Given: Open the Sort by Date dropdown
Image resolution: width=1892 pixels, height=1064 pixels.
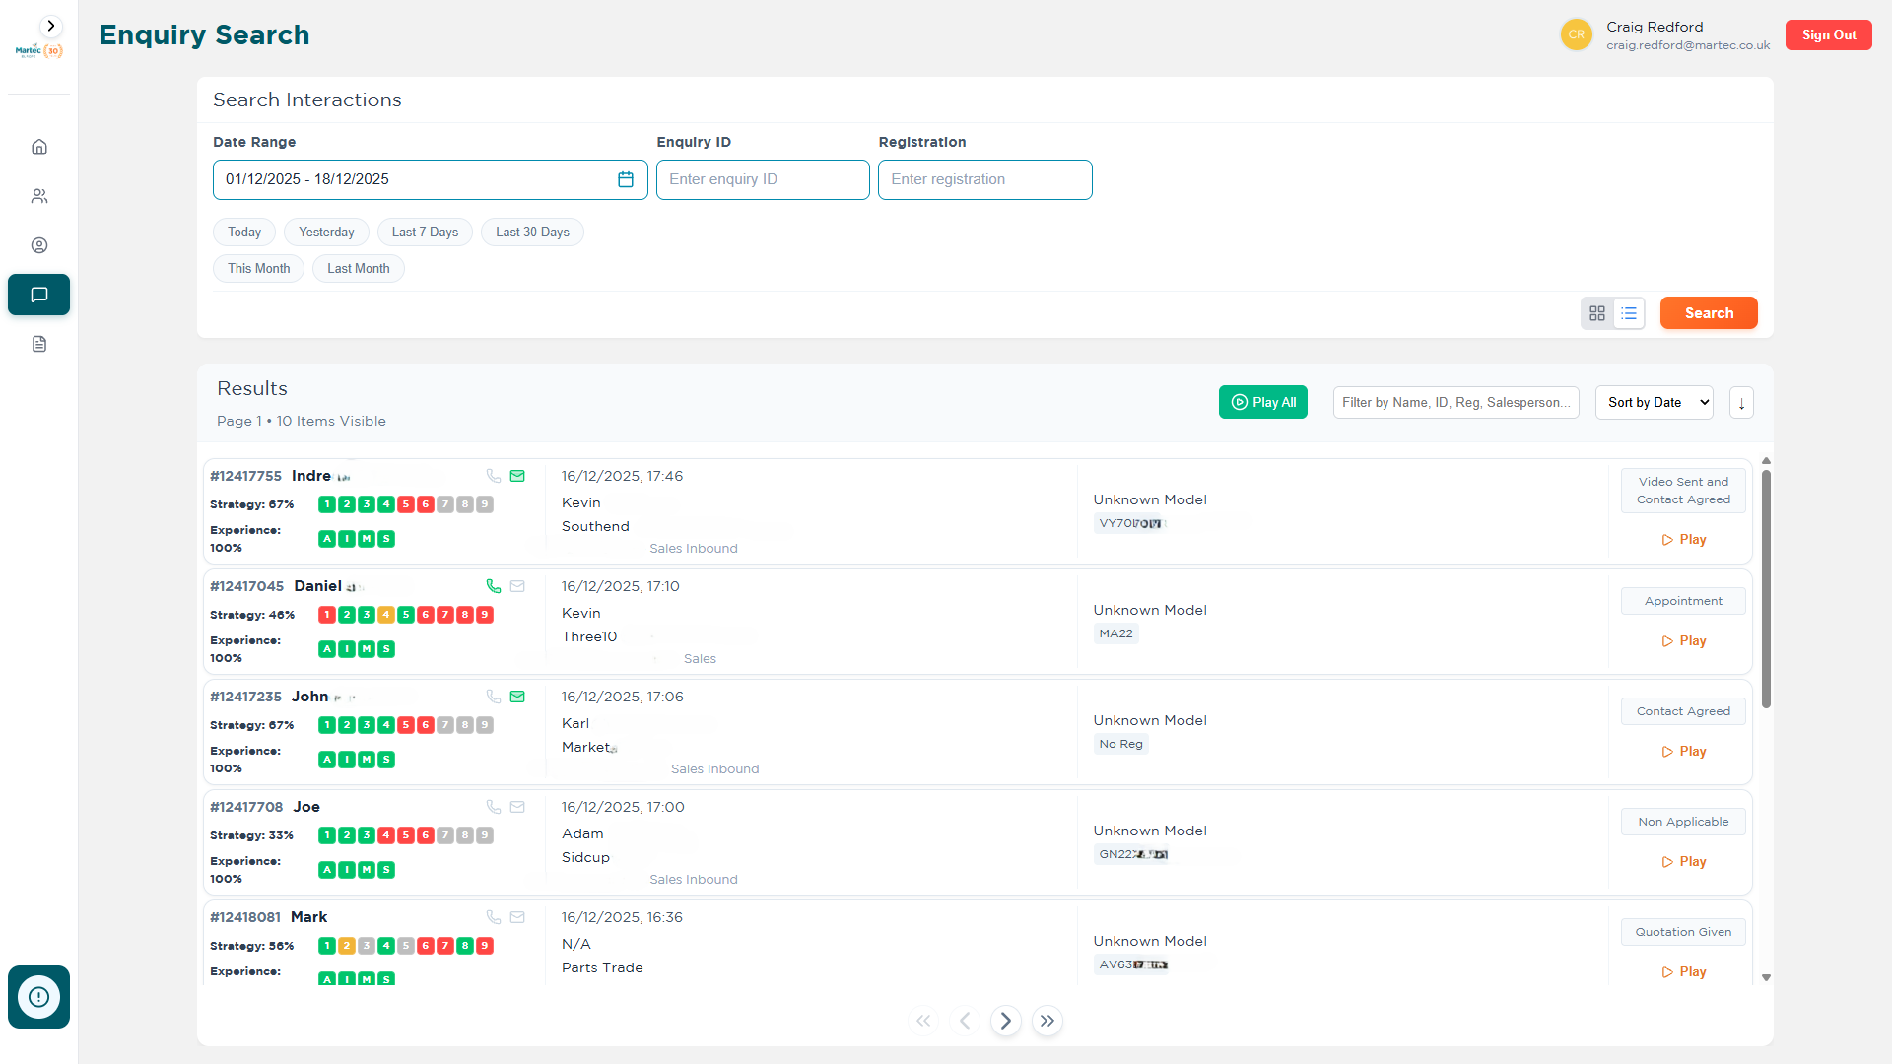Looking at the screenshot, I should pyautogui.click(x=1654, y=403).
